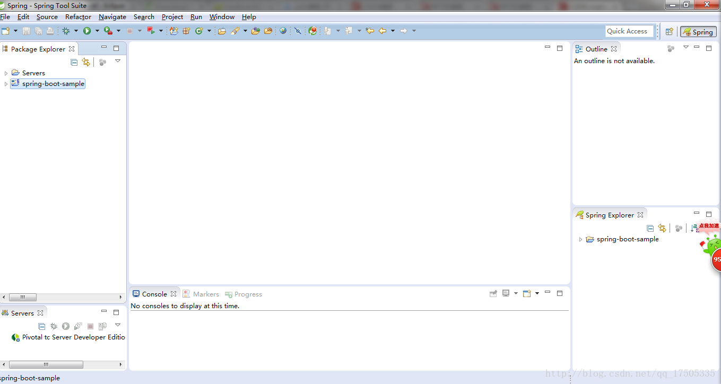Collapse All in Spring Explorer
This screenshot has width=721, height=384.
click(x=650, y=228)
